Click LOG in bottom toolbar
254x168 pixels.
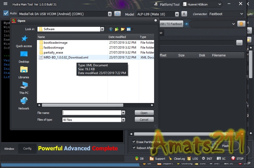tap(193, 158)
